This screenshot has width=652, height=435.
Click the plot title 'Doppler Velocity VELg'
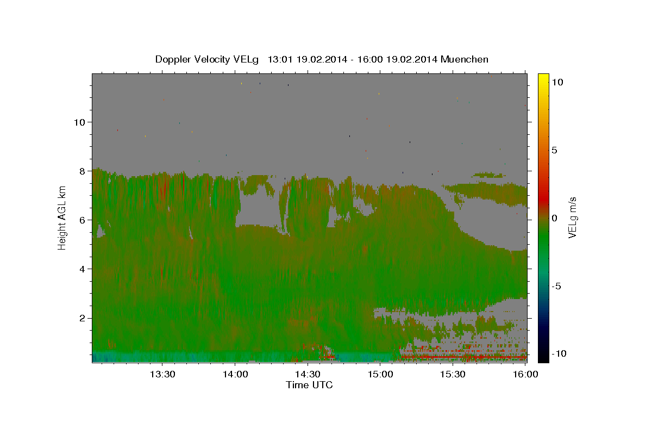pyautogui.click(x=208, y=59)
